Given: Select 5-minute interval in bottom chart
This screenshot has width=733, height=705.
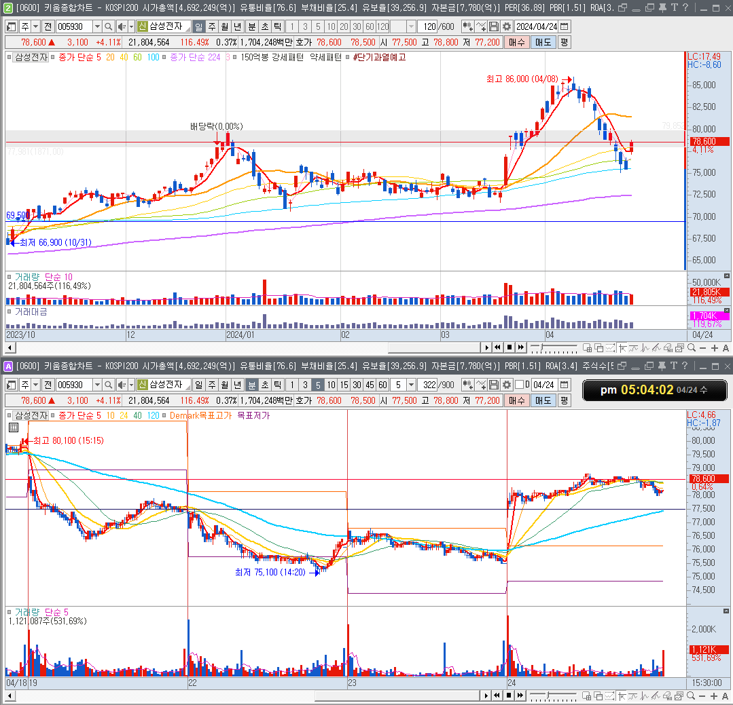Looking at the screenshot, I should 318,385.
